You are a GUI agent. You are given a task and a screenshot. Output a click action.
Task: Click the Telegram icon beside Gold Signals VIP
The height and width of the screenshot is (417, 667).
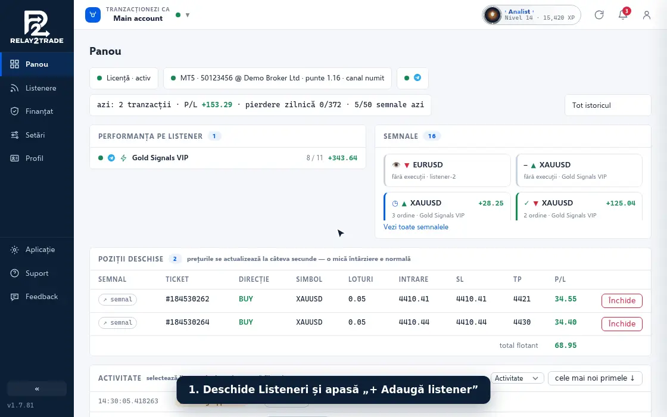click(x=111, y=158)
